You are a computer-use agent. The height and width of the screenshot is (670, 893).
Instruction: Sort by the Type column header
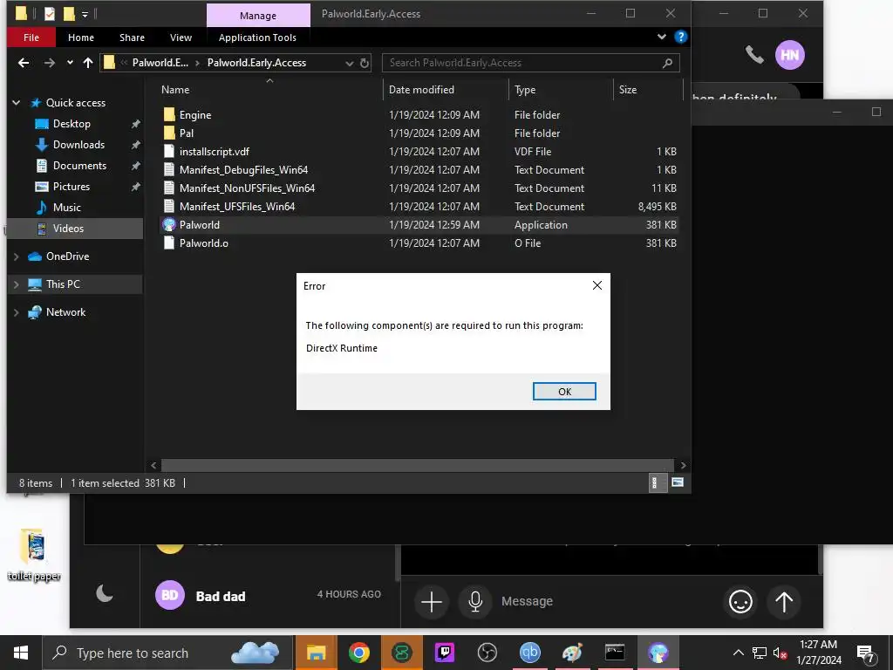[524, 90]
